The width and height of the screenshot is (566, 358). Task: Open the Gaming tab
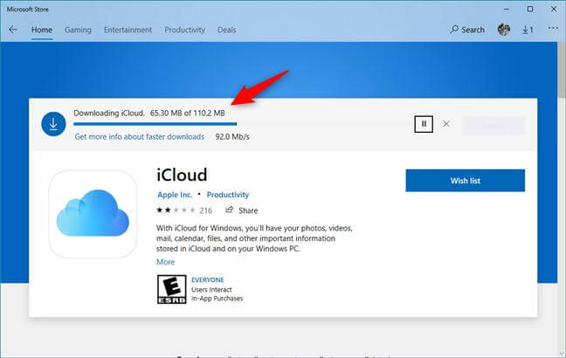[x=78, y=30]
